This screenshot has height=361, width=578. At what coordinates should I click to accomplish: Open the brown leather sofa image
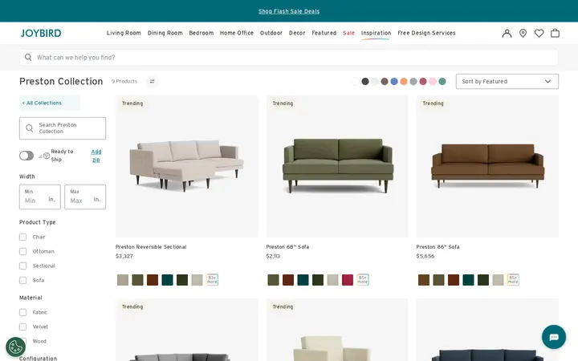487,166
